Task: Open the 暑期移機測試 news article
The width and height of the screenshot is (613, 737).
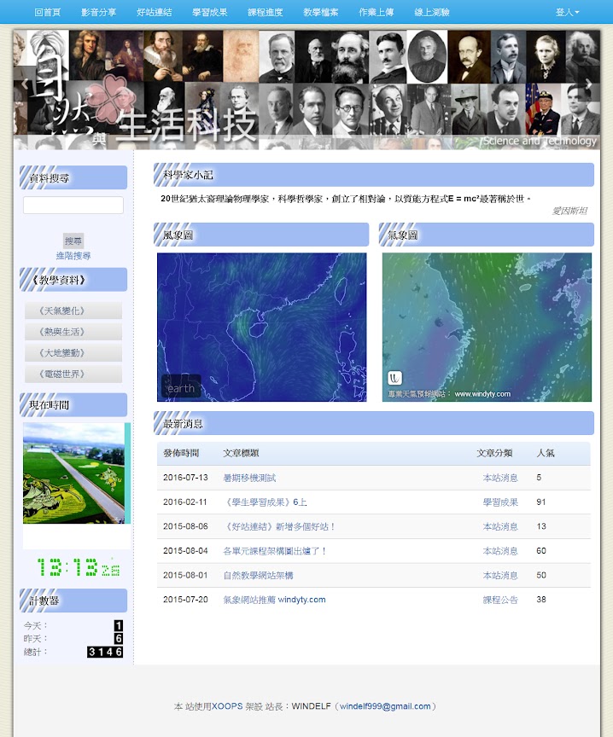Action: (x=249, y=478)
